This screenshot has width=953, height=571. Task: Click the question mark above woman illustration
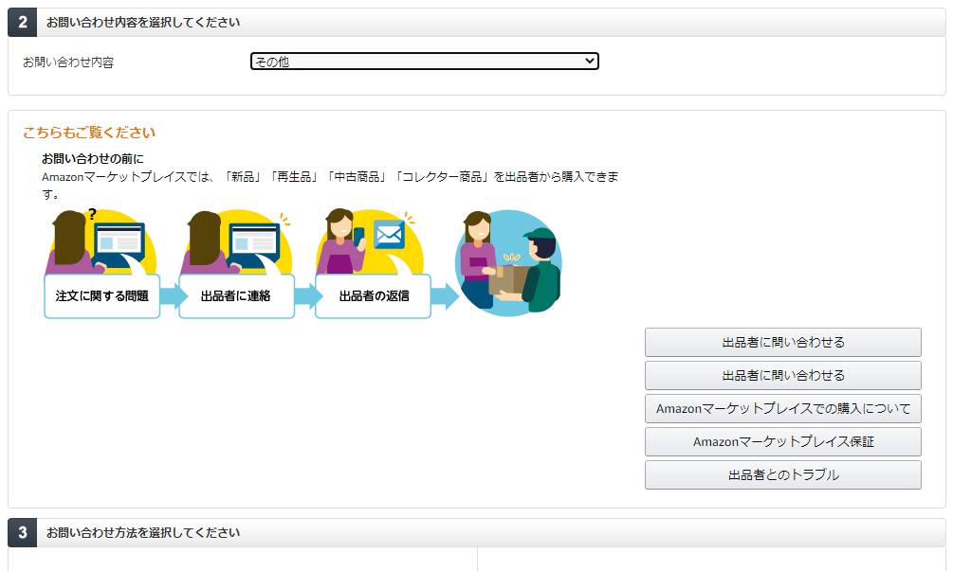click(92, 214)
